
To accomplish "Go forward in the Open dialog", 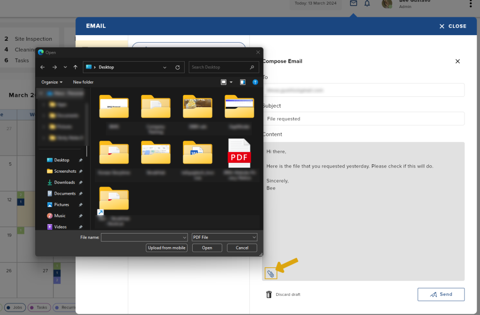I will pyautogui.click(x=54, y=67).
